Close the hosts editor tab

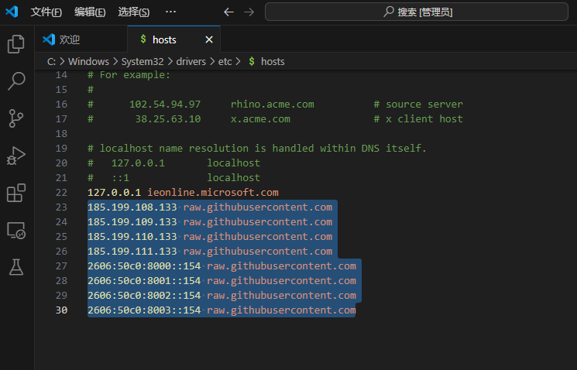click(x=208, y=39)
